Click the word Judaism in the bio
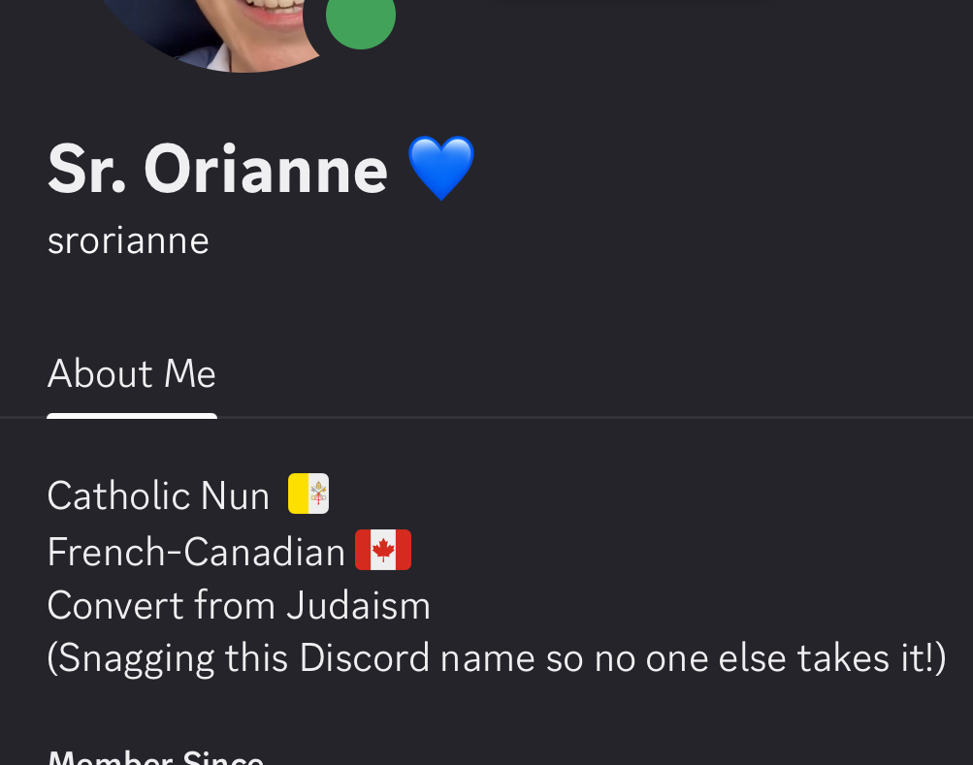Image resolution: width=973 pixels, height=765 pixels. click(x=359, y=605)
